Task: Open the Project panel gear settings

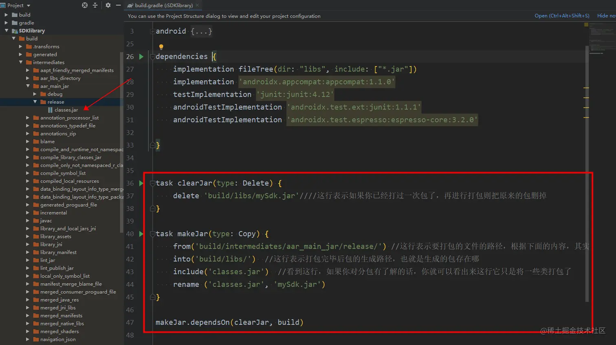Action: pos(108,5)
